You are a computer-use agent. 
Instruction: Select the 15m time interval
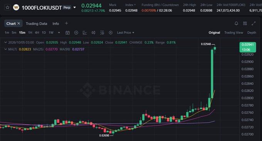pyautogui.click(x=22, y=33)
